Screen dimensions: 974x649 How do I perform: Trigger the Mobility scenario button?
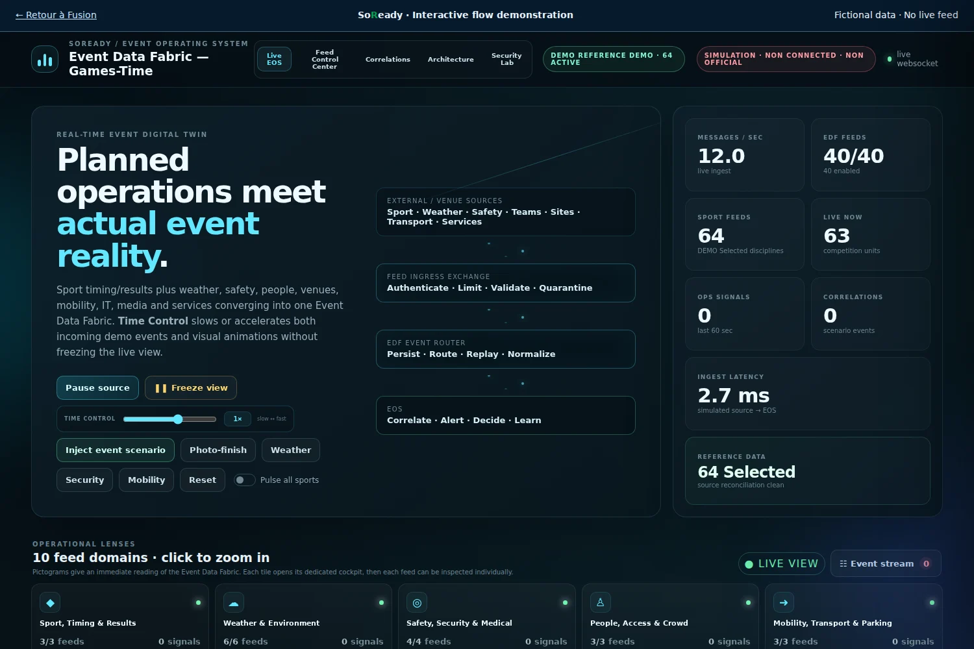tap(146, 480)
